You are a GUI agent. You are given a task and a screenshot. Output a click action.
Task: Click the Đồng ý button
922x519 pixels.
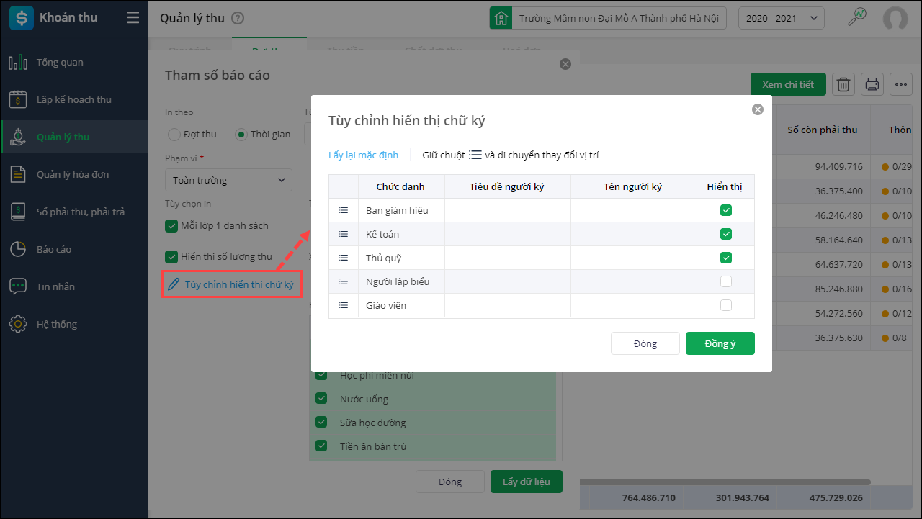tap(720, 343)
